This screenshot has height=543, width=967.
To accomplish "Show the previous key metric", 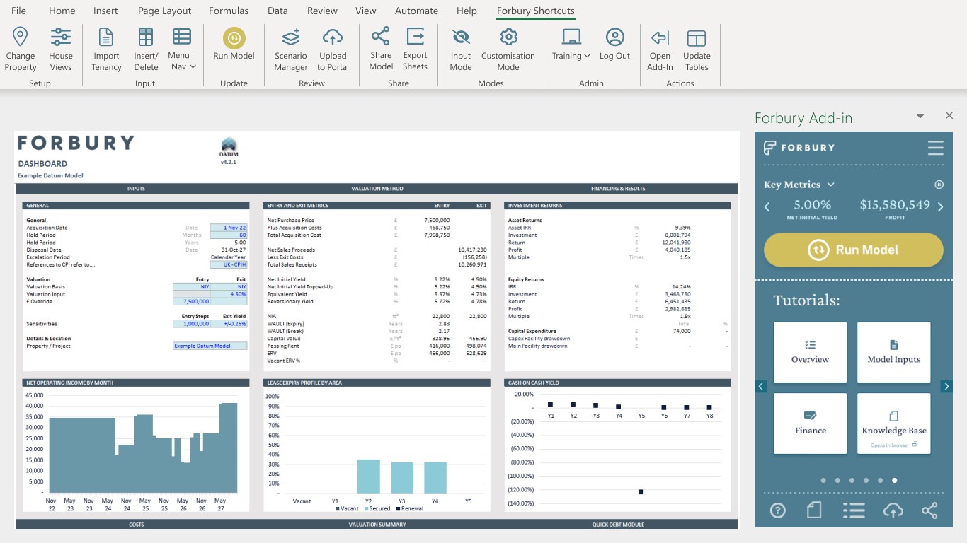I will tap(767, 206).
